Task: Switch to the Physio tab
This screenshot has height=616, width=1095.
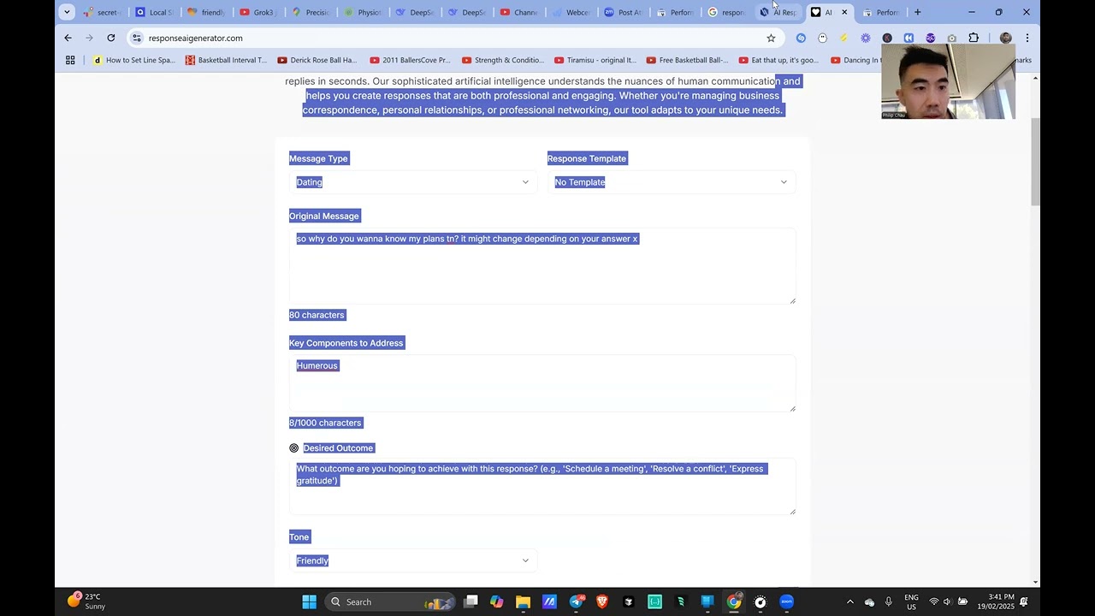Action: click(x=362, y=12)
